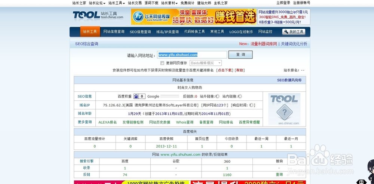
Task: Click 网站历史数据 link
Action: click(160, 122)
